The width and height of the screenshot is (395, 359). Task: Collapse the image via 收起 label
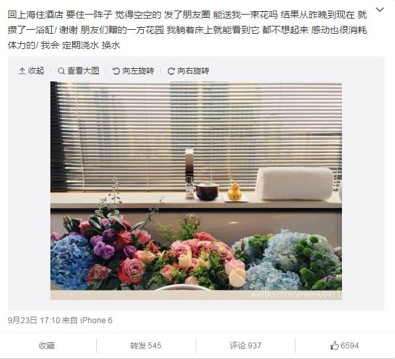tap(36, 71)
